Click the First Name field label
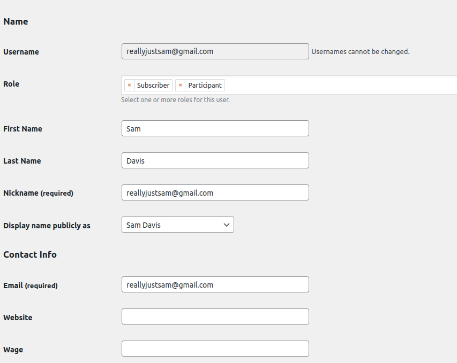Viewport: 457px width, 363px height. tap(23, 129)
